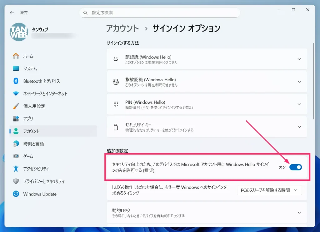Click the security key icon
Screen dimensions: 320x232
point(116,127)
